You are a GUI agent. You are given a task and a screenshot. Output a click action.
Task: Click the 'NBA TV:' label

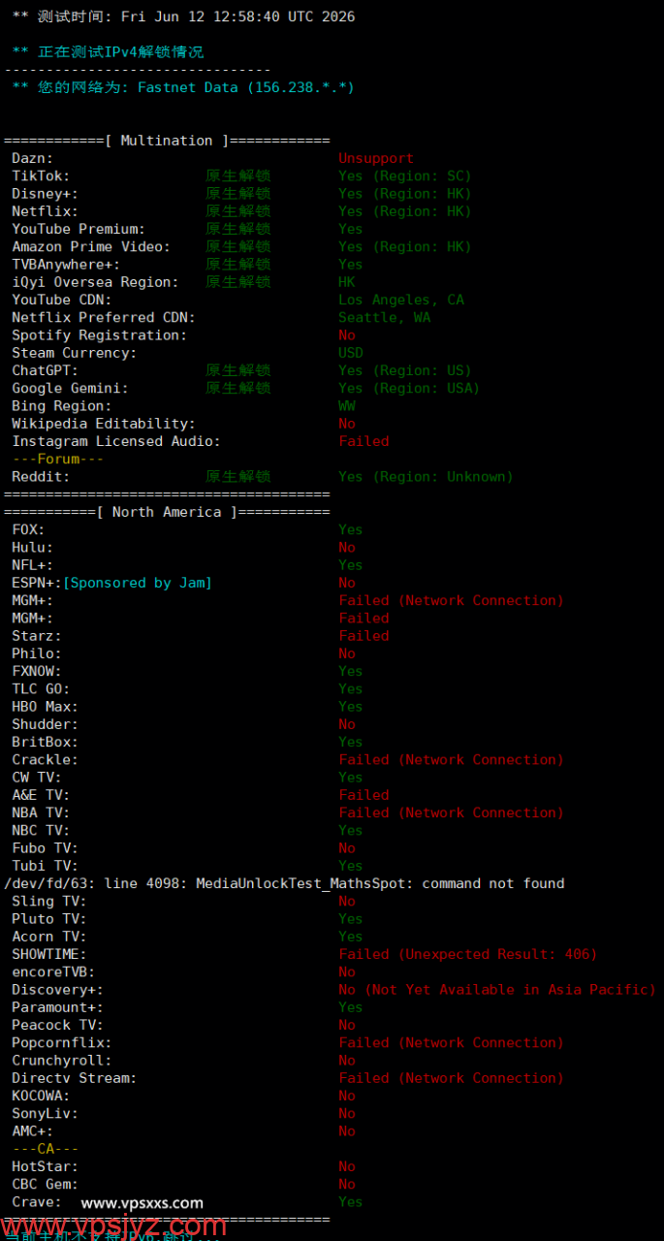[41, 812]
